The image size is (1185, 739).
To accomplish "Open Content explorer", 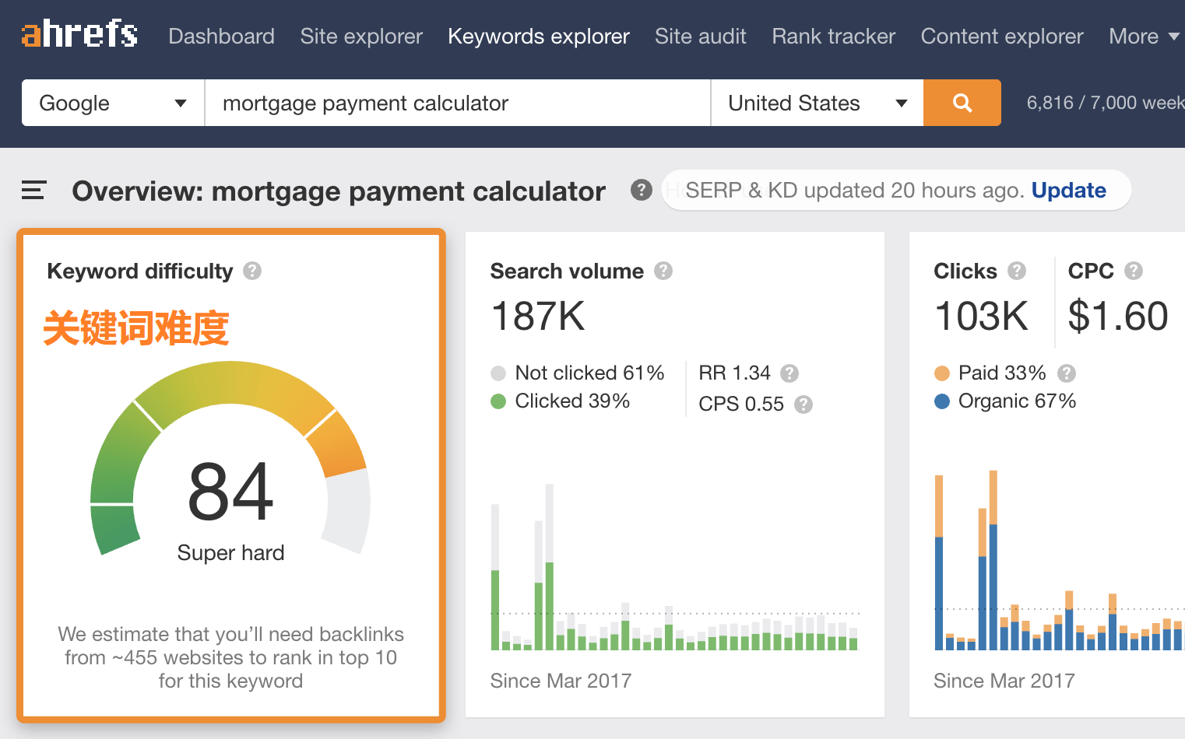I will (x=1001, y=36).
